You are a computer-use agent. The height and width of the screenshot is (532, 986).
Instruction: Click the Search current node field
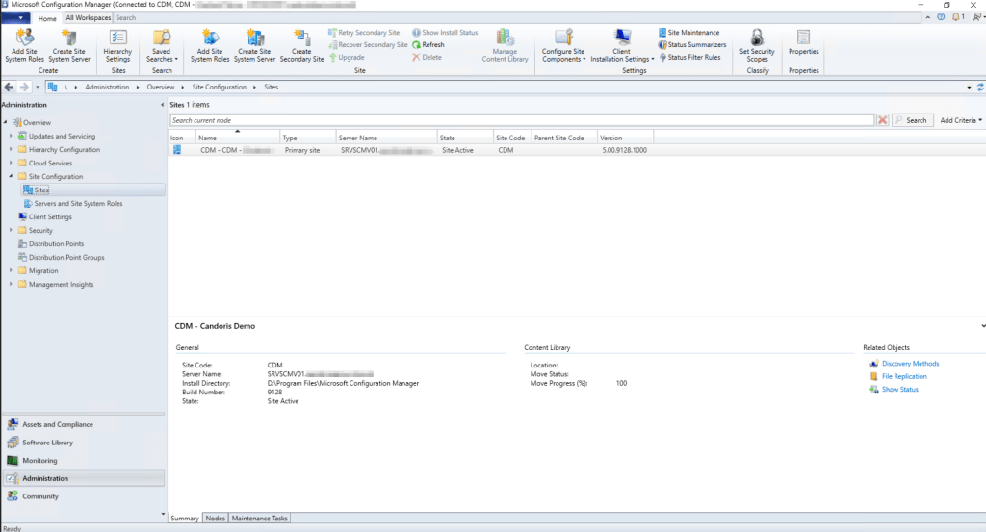(x=520, y=120)
